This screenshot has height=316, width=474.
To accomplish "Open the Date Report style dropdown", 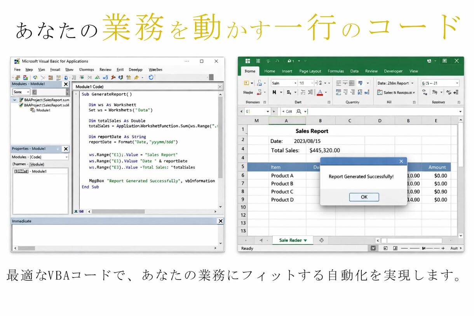I will (412, 83).
